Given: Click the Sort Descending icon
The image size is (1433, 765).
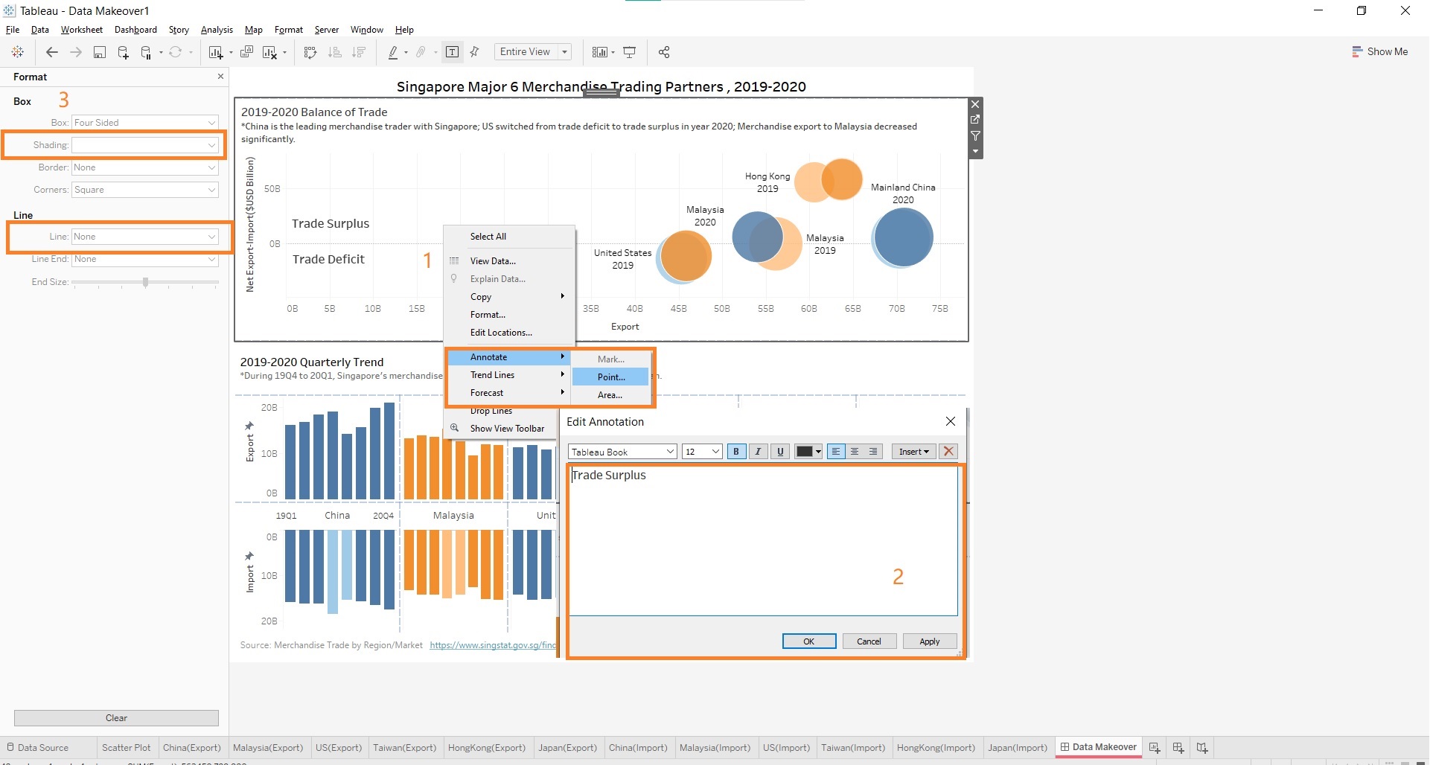Looking at the screenshot, I should tap(359, 52).
